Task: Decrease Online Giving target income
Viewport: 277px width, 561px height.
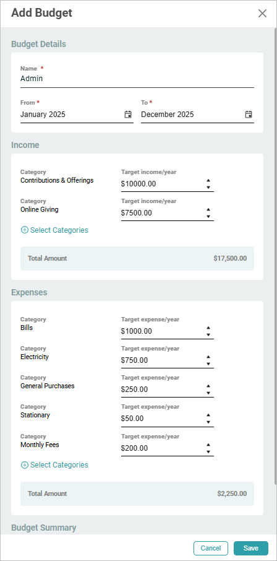Action: 208,217
